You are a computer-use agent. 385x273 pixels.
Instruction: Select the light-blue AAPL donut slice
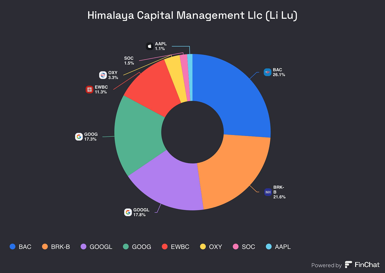(190, 78)
